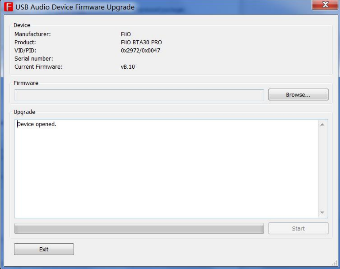Click the Manufacturer value FiiO
This screenshot has width=340, height=269.
coord(126,34)
